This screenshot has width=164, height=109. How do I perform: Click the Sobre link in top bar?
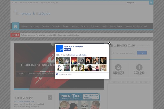tap(14, 2)
